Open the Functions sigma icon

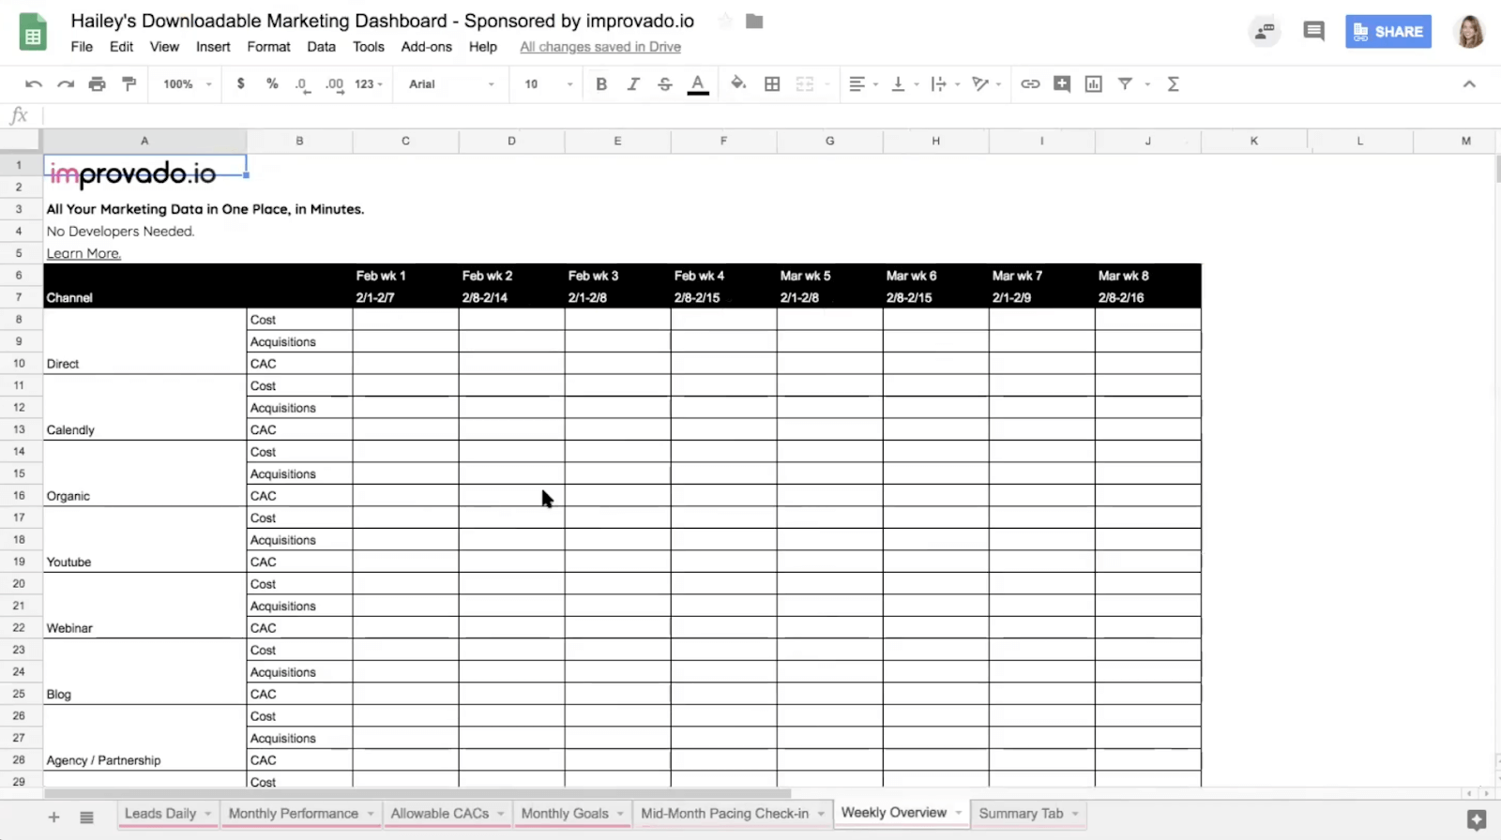tap(1173, 84)
